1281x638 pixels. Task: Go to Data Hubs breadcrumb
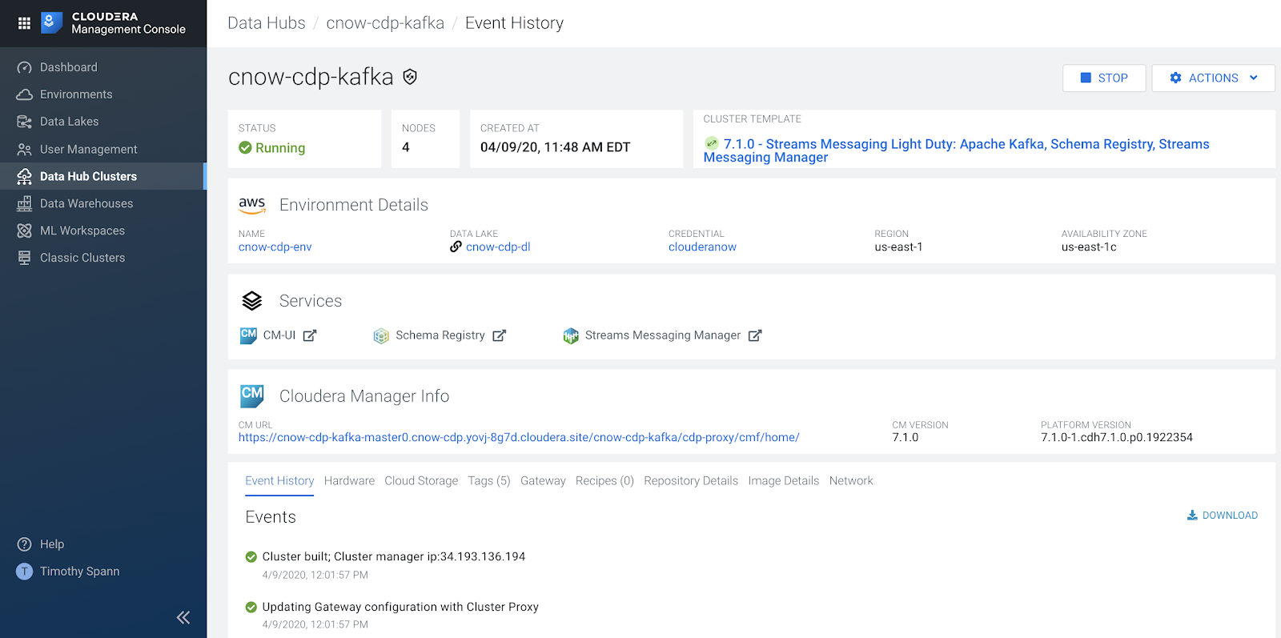pos(267,23)
